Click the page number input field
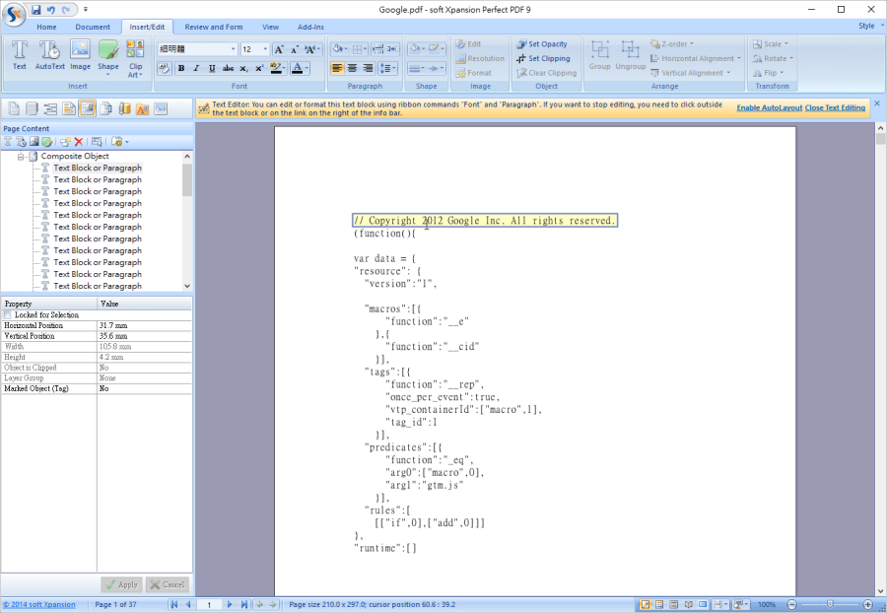Screen dimensions: 887x613 coord(209,604)
